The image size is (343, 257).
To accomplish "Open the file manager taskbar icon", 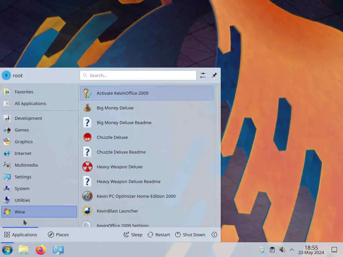I will click(x=23, y=250).
